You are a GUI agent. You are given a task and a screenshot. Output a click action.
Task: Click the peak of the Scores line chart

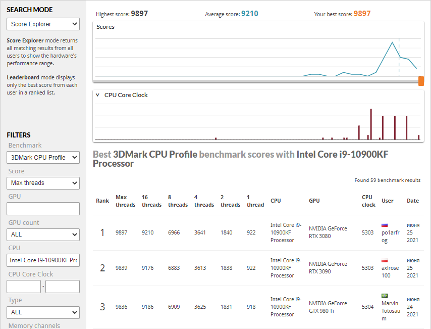(392, 42)
